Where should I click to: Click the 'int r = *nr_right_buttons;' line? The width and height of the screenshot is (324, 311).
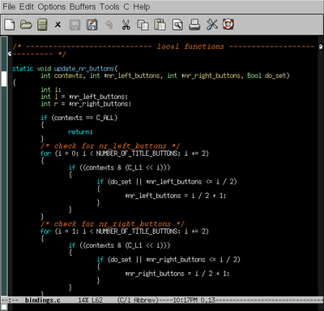coord(86,104)
